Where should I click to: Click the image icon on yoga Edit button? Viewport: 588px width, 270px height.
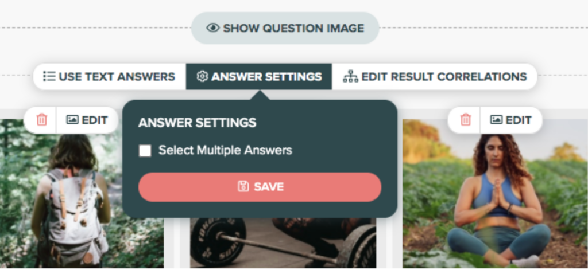click(496, 120)
